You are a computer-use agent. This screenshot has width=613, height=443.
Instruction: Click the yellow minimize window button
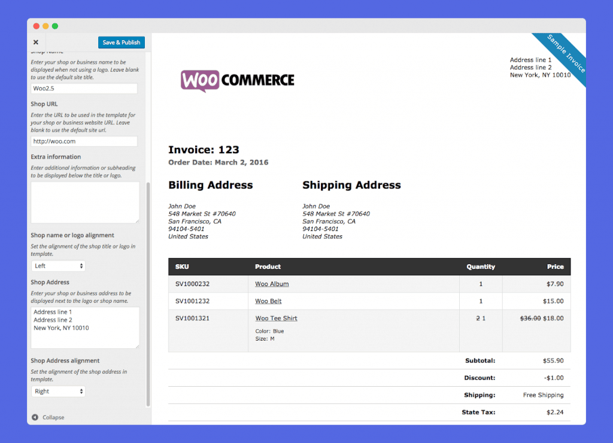45,26
